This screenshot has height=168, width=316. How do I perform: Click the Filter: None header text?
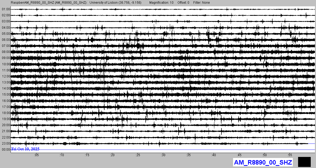(x=201, y=3)
